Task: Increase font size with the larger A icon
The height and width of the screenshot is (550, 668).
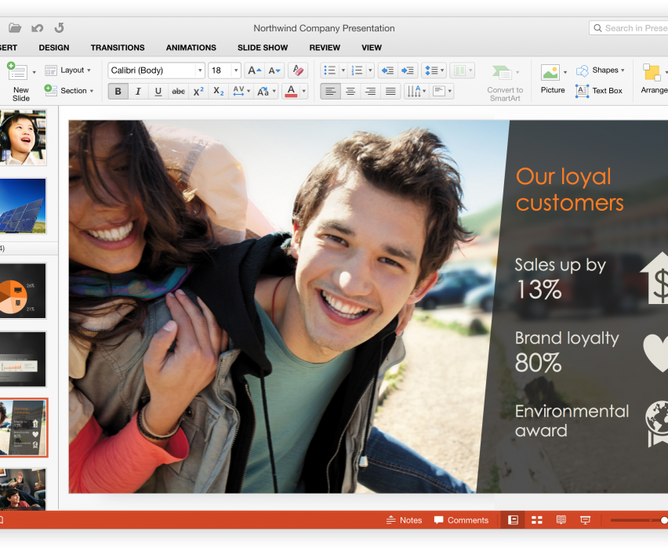Action: point(254,71)
